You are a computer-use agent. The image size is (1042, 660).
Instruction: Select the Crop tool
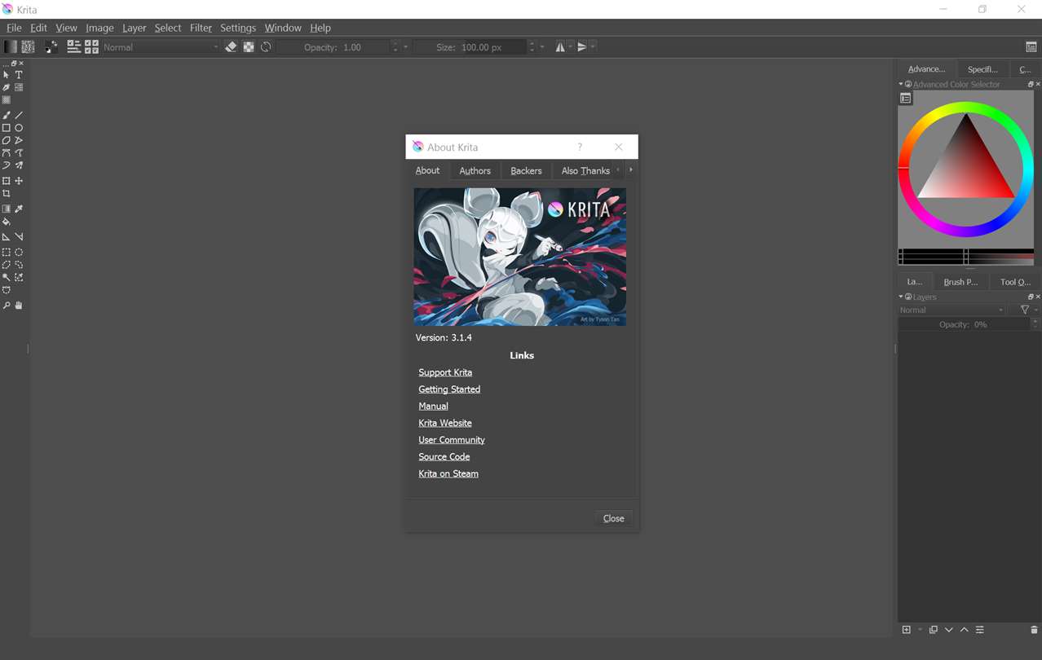7,193
